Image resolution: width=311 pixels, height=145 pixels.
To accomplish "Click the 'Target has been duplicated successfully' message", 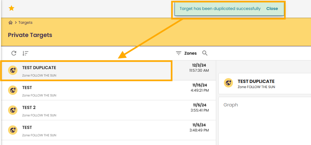I will (x=220, y=9).
